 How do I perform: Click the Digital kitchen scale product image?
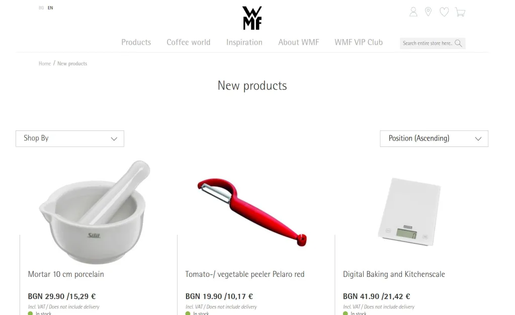pos(409,212)
